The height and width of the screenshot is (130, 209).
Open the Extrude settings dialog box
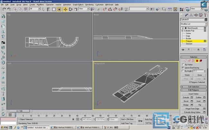[x=192, y=97]
